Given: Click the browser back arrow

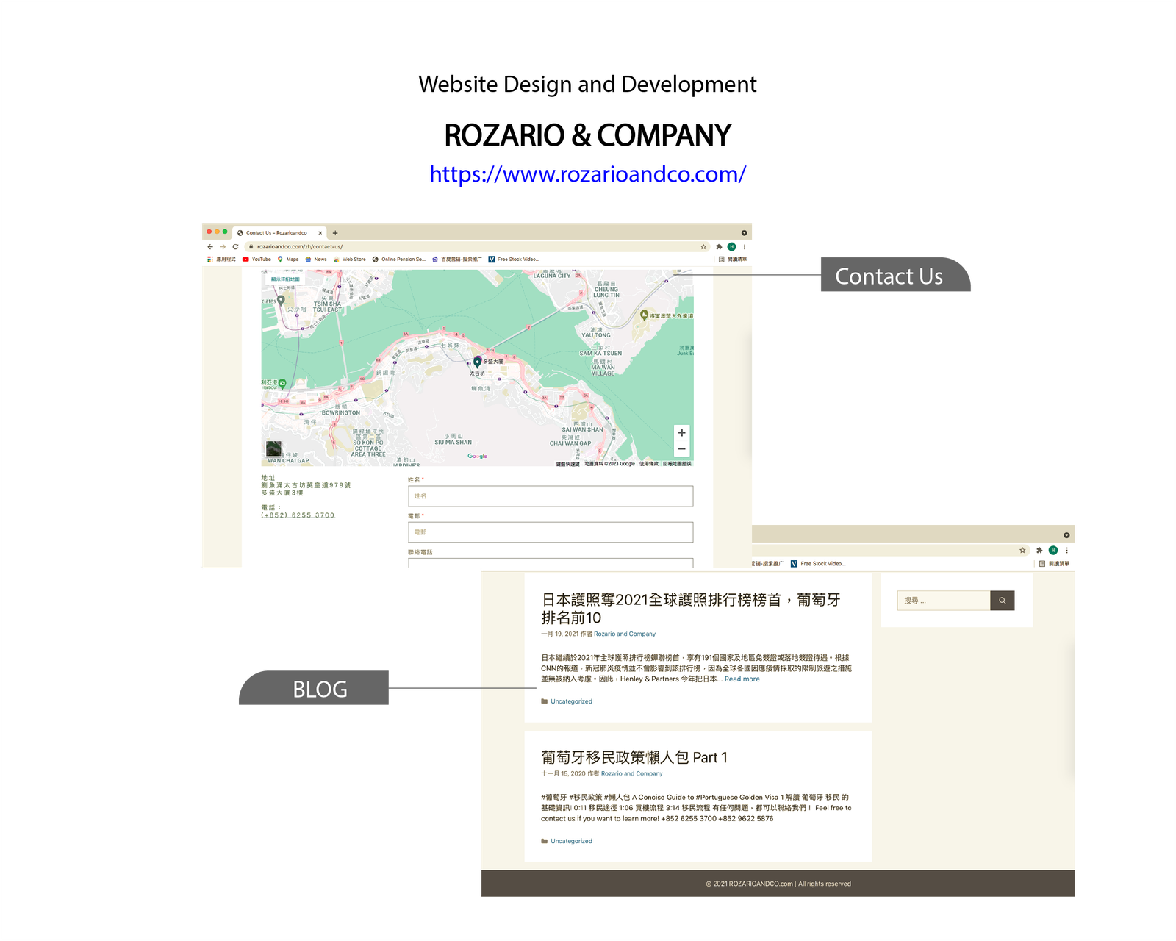Looking at the screenshot, I should (x=210, y=247).
